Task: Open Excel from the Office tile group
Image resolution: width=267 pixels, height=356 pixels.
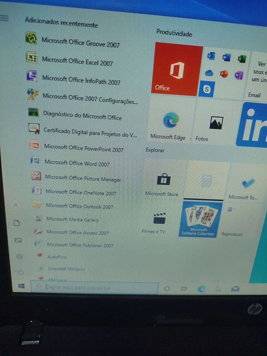Action: pyautogui.click(x=242, y=59)
